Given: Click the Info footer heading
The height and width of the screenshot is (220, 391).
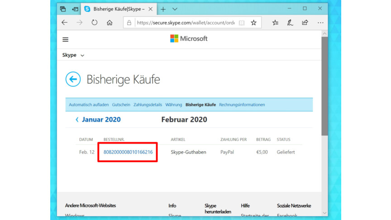Looking at the screenshot, I should [x=172, y=206].
